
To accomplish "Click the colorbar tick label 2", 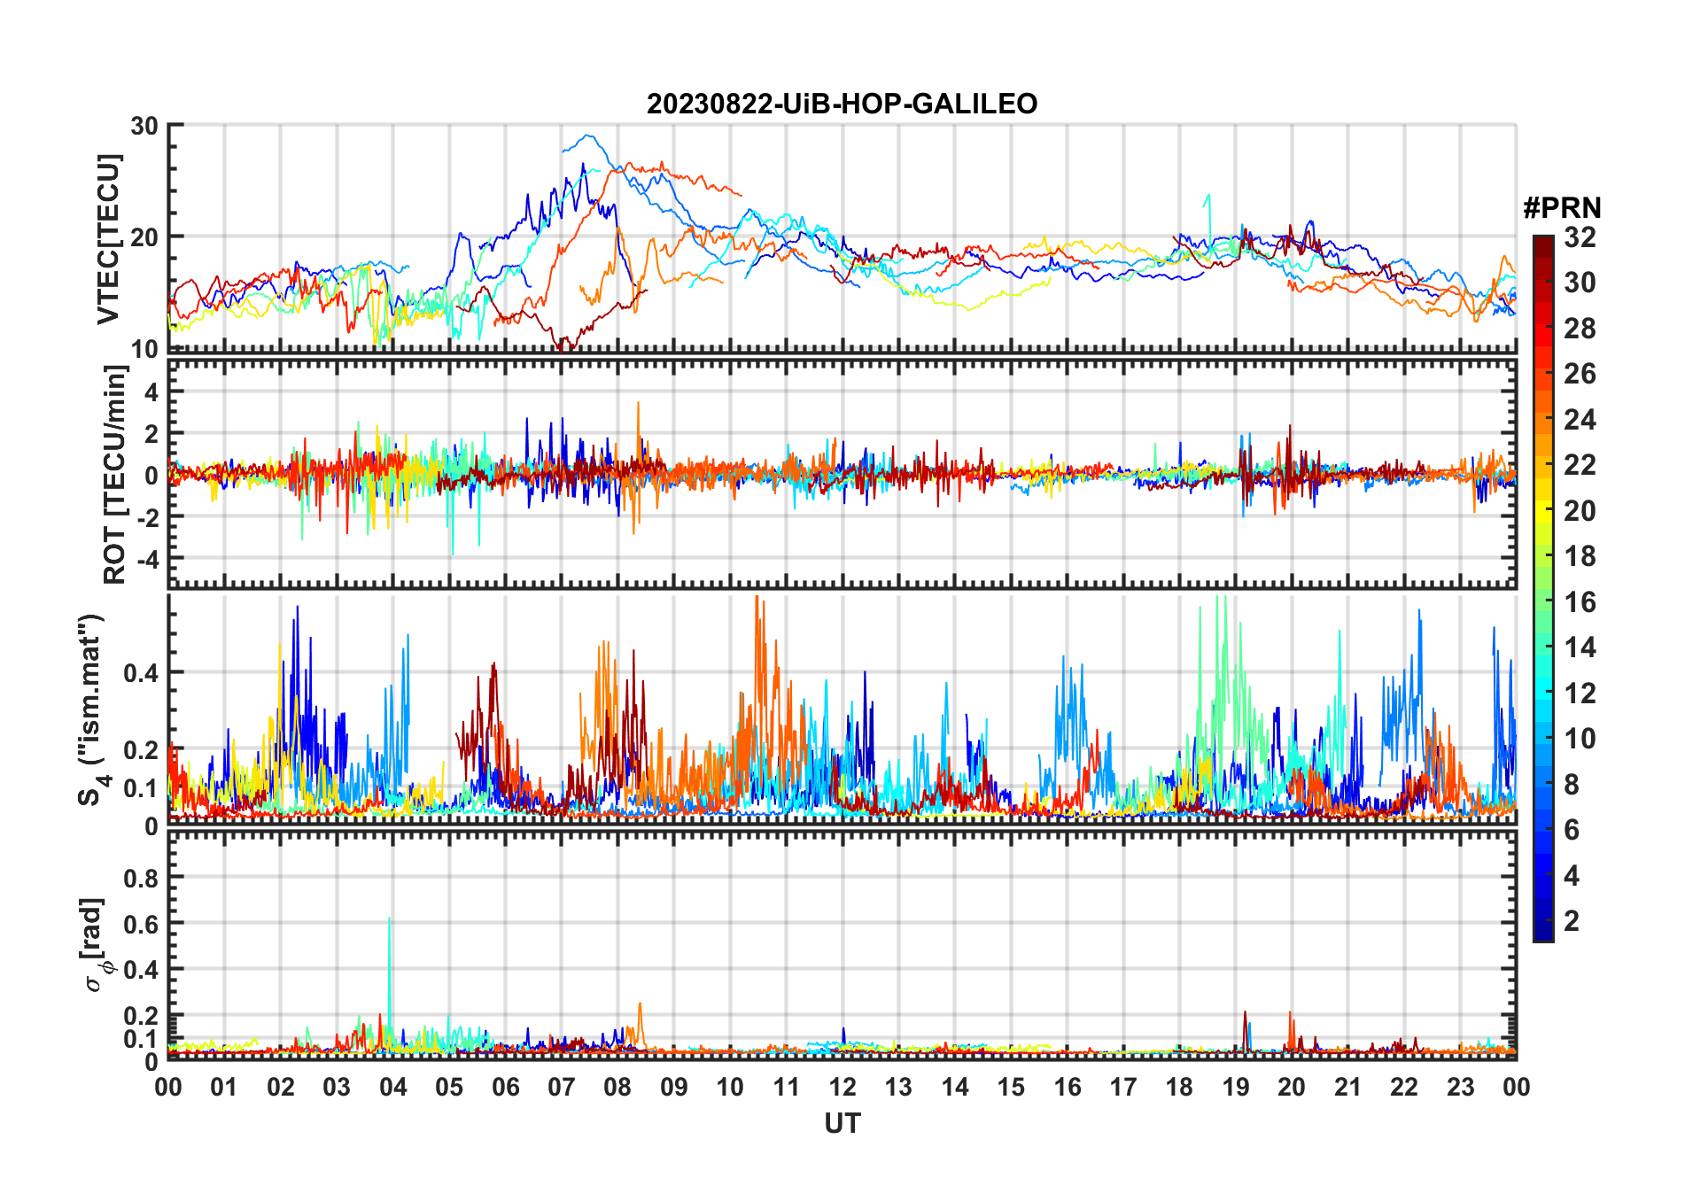I will tap(1572, 920).
